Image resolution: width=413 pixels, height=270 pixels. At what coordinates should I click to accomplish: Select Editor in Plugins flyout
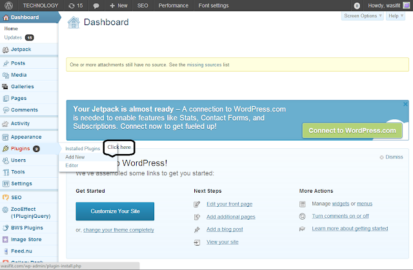(72, 166)
